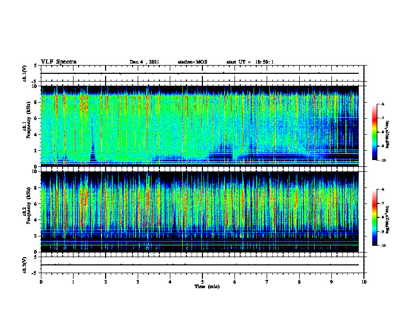
Task: Click the ch.3 voltage waveform strip
Action: coord(202,265)
